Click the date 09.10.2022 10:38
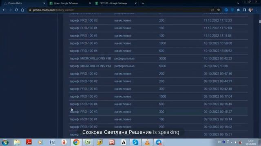This screenshot has width=261, height=146. coord(216,66)
